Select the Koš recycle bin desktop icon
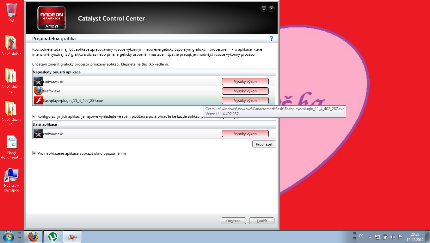 12,13
